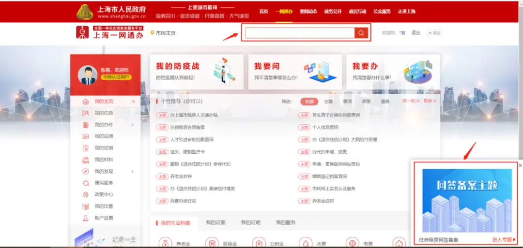Click the 我的印章 sidebar icon

tap(86, 206)
